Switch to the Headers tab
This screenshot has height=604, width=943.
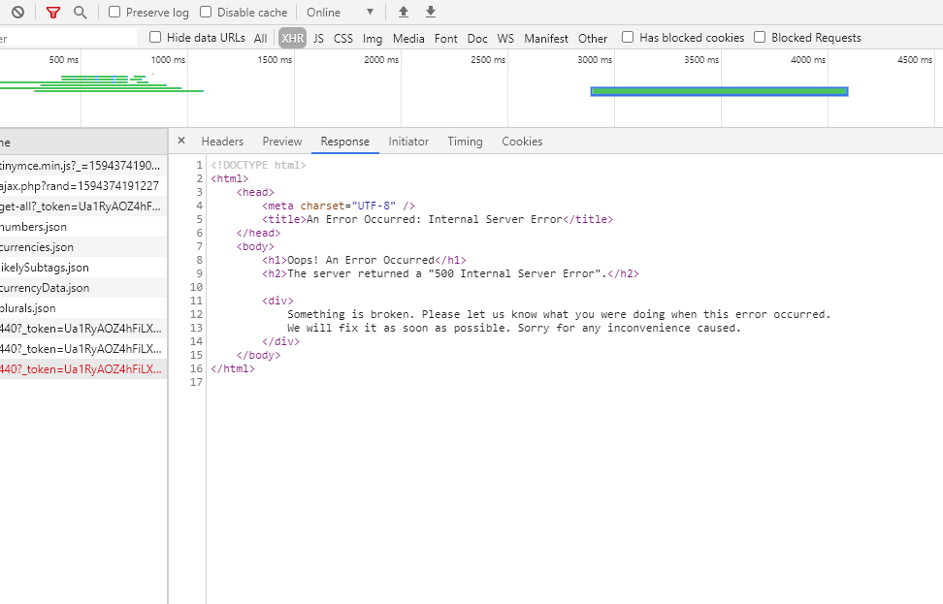pos(222,142)
